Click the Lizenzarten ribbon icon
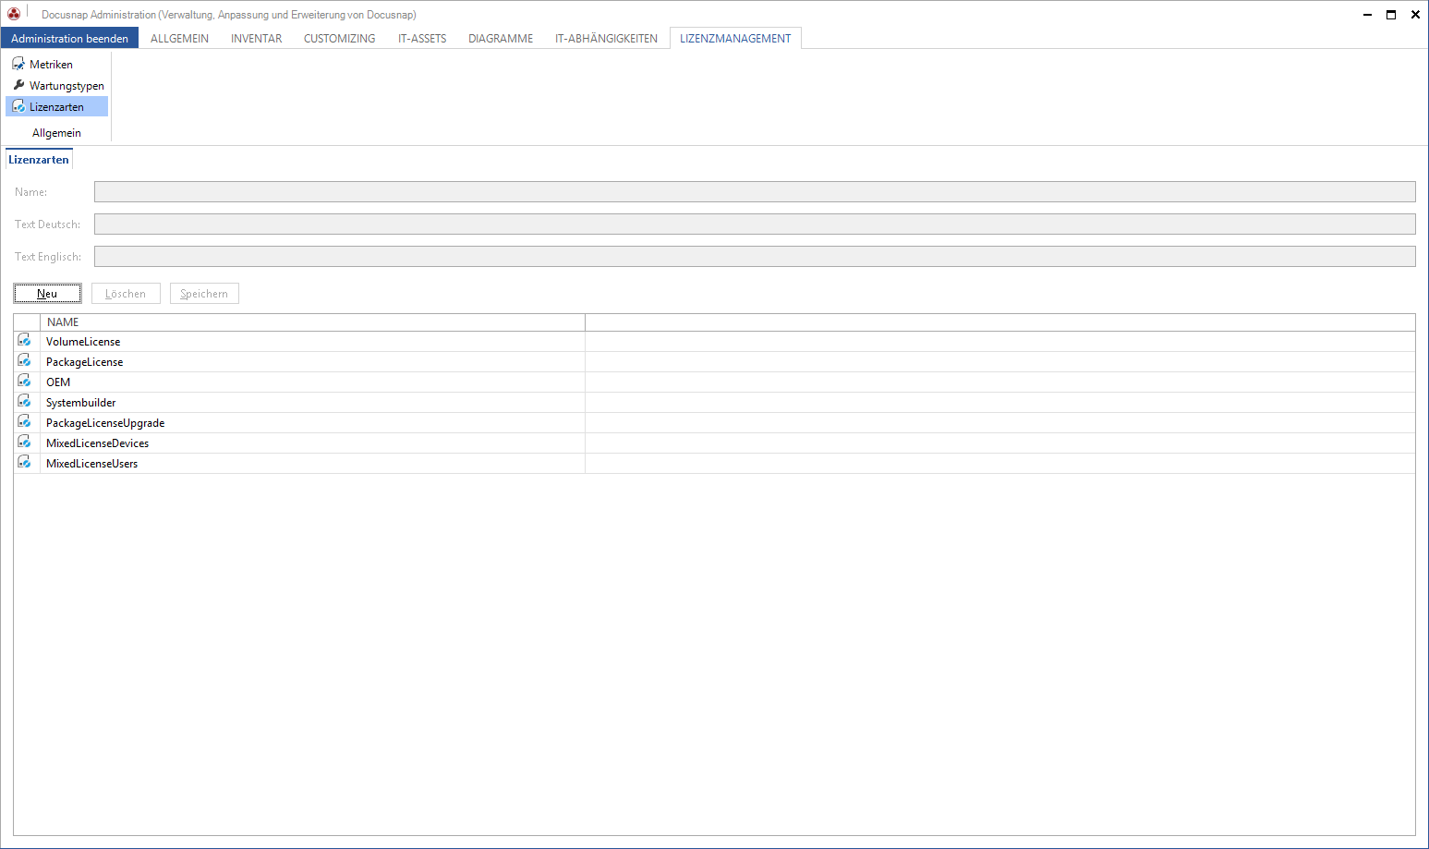The width and height of the screenshot is (1429, 849). [x=18, y=106]
